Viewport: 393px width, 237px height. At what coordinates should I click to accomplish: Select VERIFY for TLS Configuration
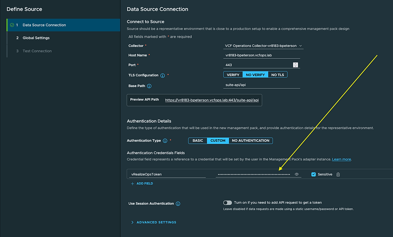(233, 75)
